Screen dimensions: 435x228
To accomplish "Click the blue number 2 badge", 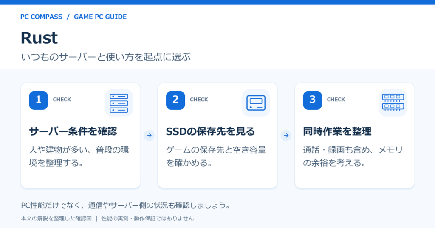I will coord(175,100).
